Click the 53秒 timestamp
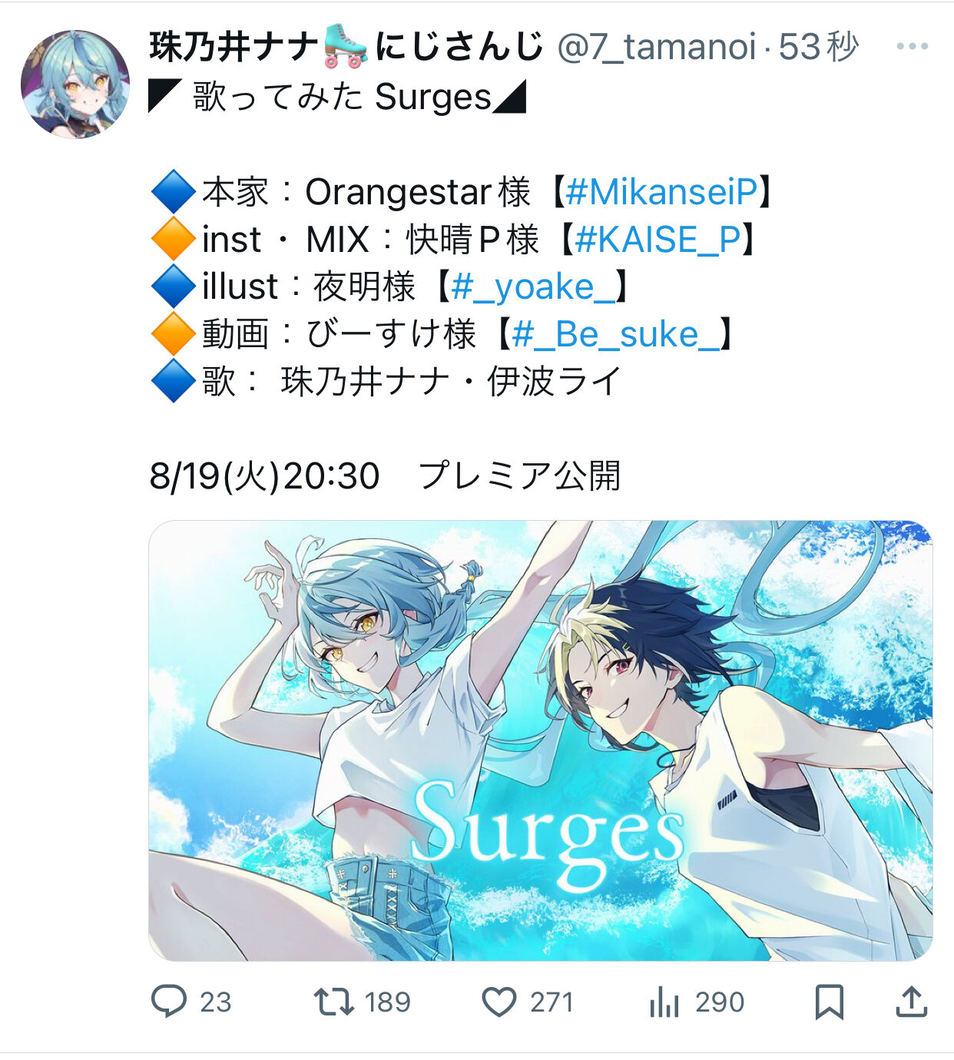Viewport: 954px width, 1060px height. (x=819, y=47)
